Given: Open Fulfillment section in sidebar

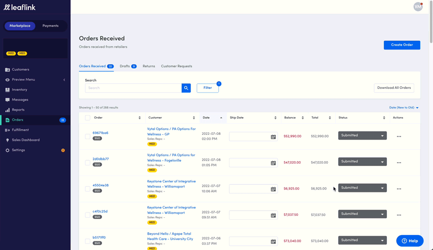Looking at the screenshot, I should click(20, 130).
